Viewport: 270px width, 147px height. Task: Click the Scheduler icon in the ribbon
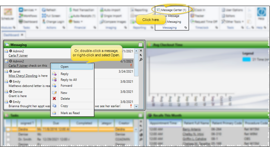[7, 14]
